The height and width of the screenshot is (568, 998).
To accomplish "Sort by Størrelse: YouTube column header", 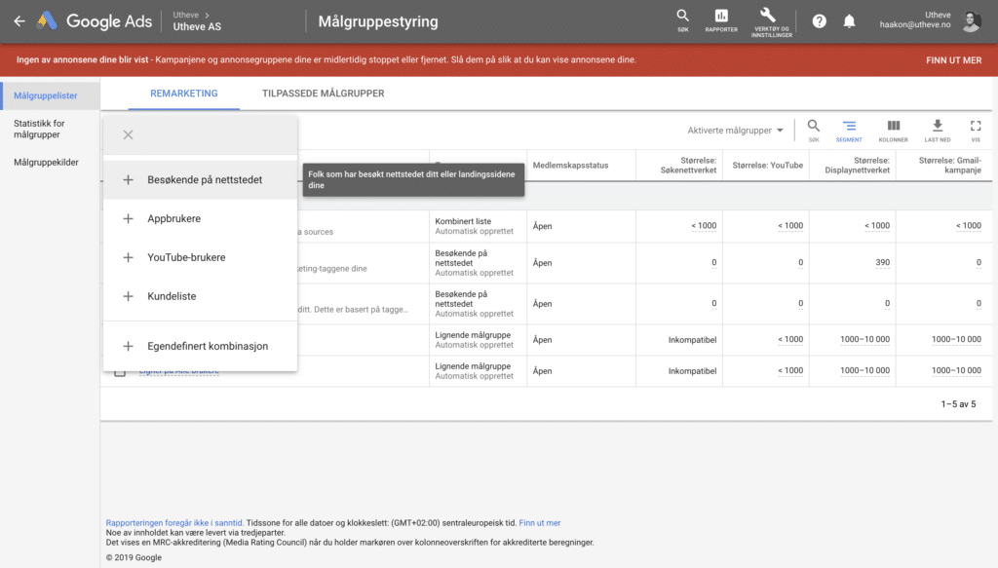I will tap(767, 166).
